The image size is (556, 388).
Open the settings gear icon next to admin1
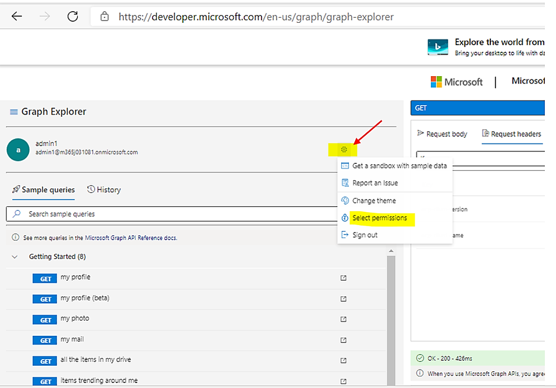click(343, 150)
